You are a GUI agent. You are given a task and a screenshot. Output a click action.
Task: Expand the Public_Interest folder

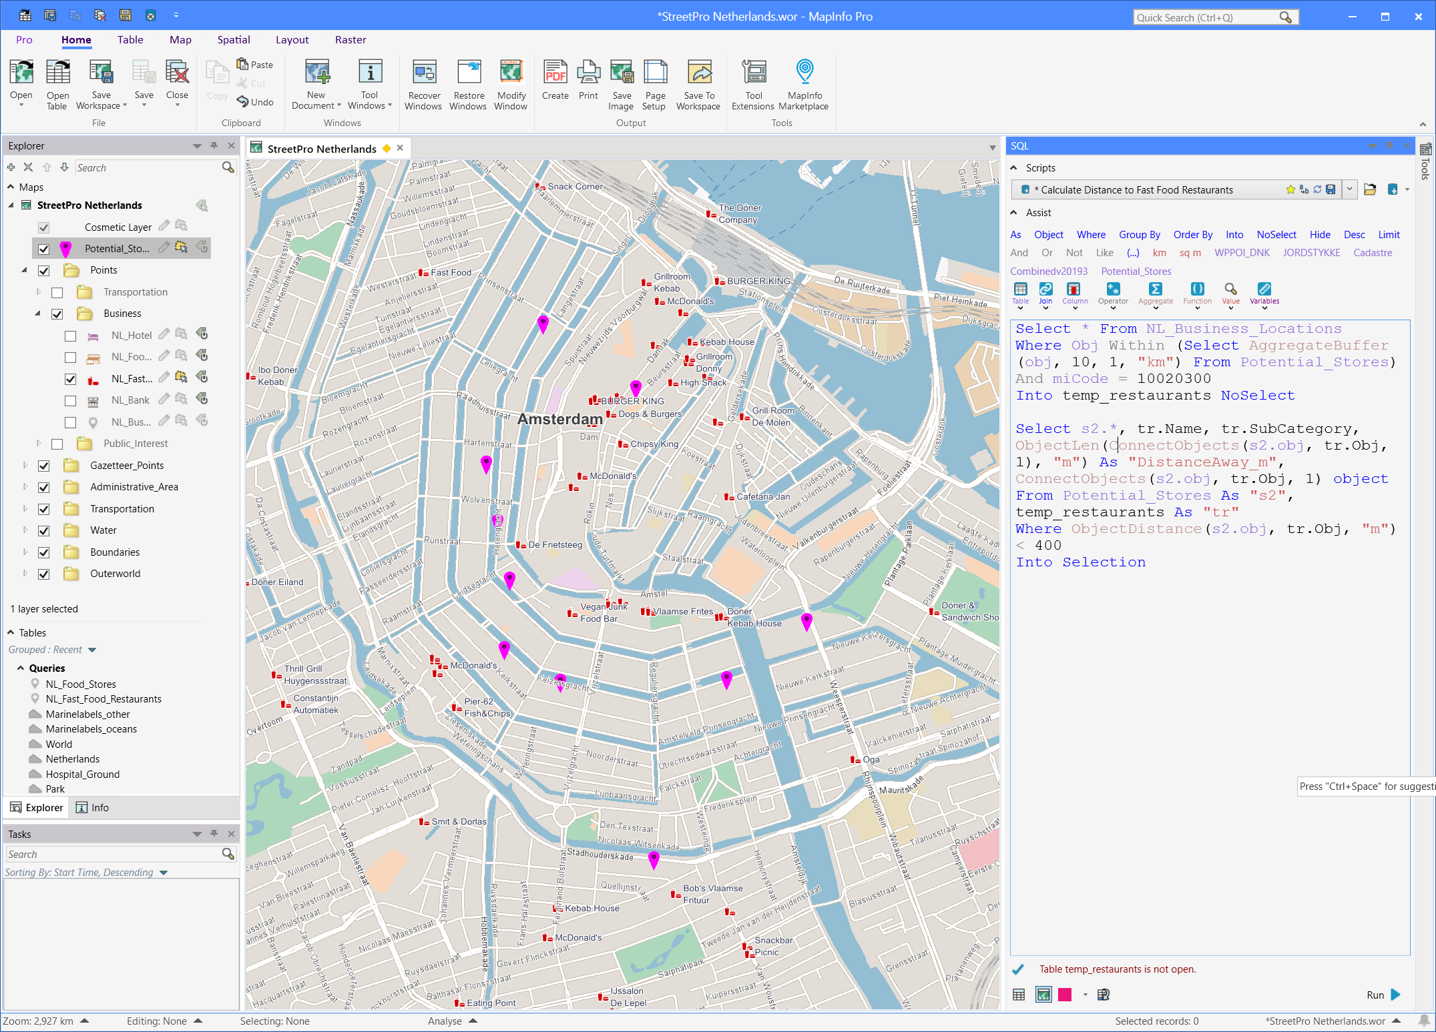(38, 444)
